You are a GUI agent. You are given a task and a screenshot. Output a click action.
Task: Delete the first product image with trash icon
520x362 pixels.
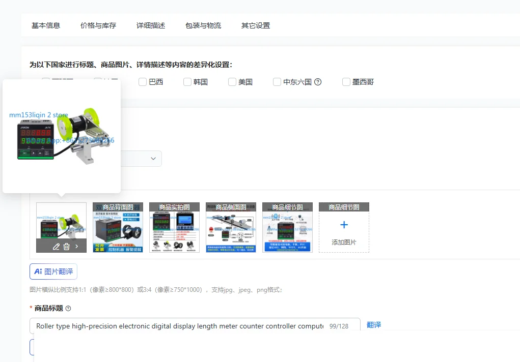67,247
